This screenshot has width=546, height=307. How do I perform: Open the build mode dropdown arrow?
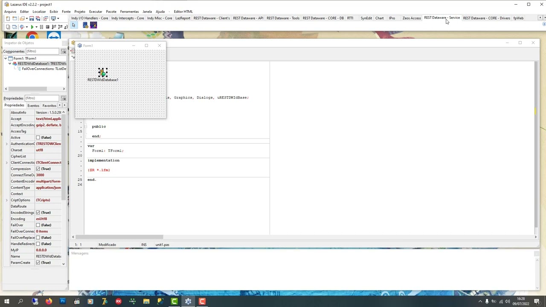click(x=27, y=27)
